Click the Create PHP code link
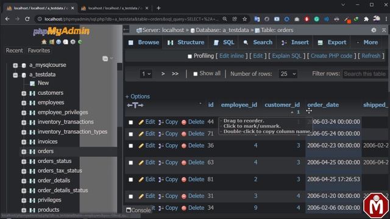This screenshot has height=219, width=390. click(x=331, y=56)
